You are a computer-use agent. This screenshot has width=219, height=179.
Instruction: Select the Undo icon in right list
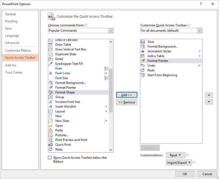coord(143,66)
